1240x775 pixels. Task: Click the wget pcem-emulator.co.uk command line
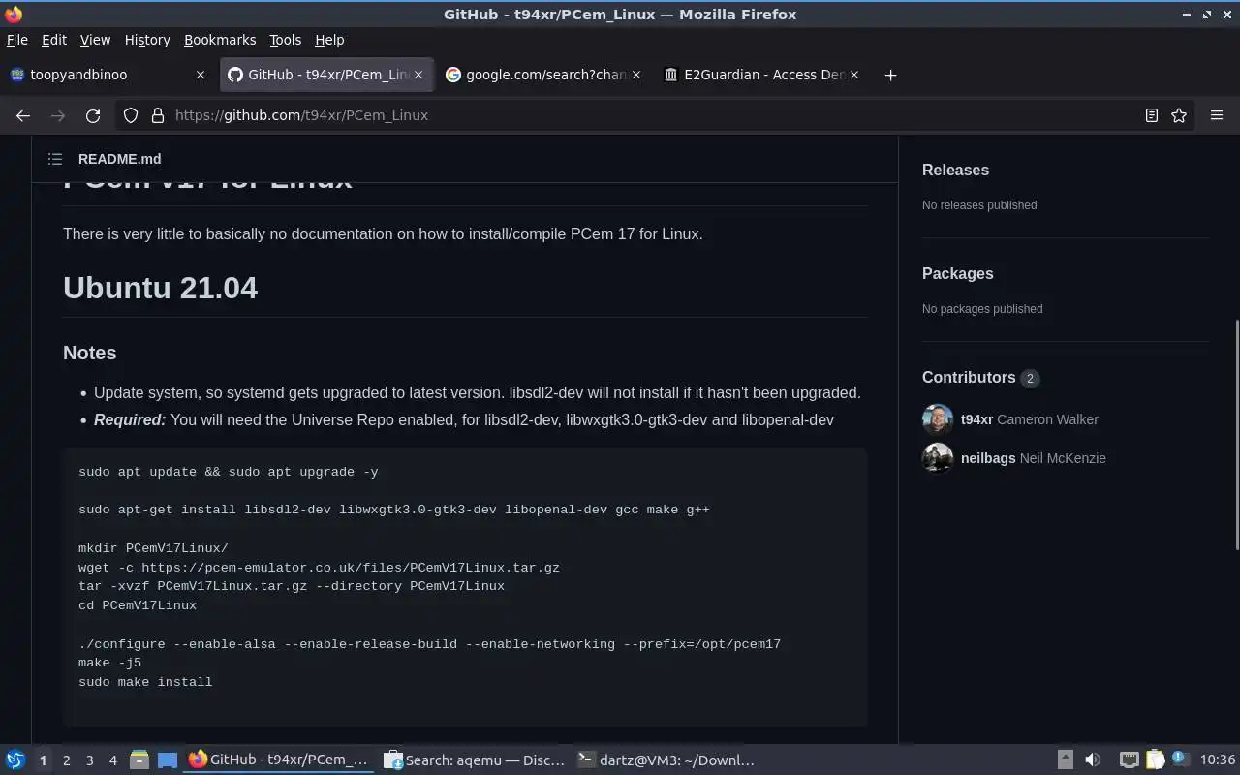click(319, 568)
